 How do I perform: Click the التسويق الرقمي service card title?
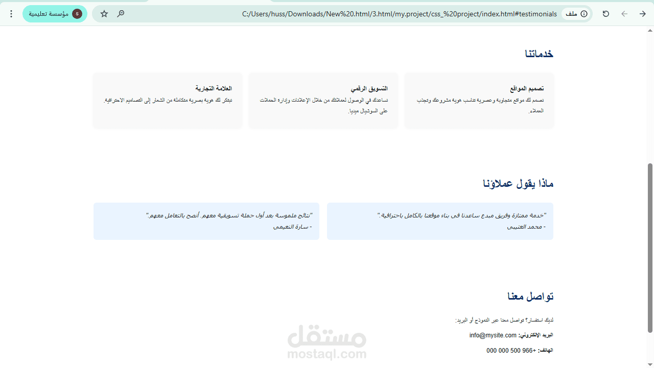369,89
